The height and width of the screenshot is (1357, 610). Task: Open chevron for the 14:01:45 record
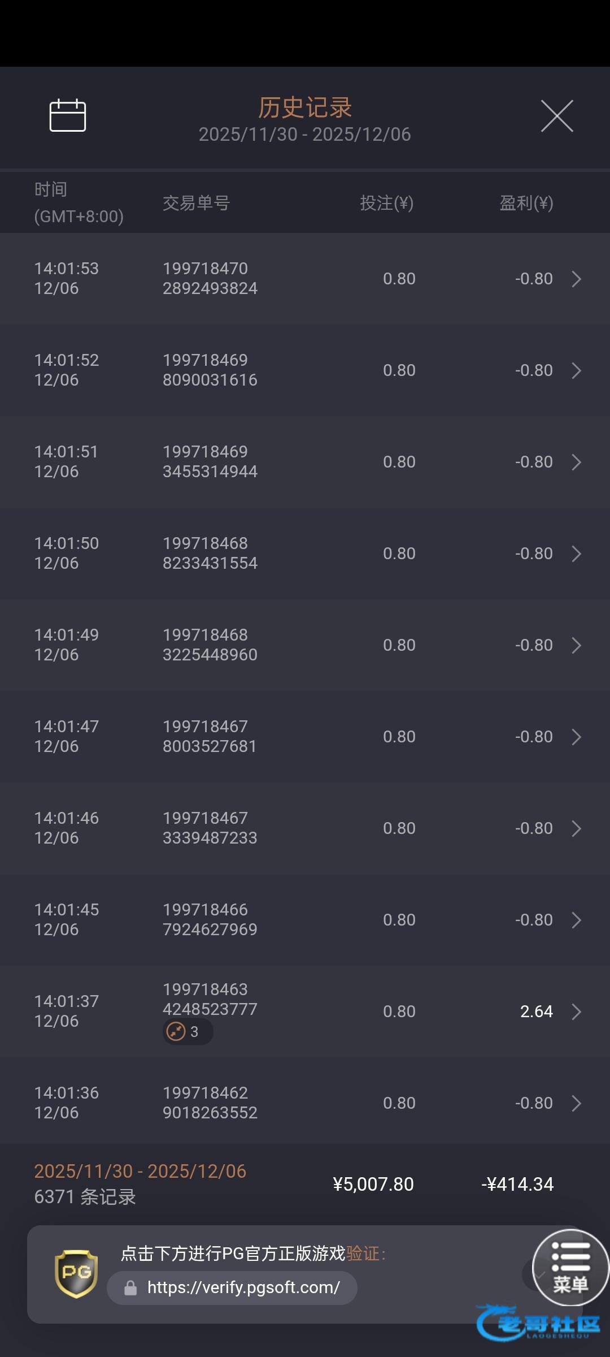(576, 920)
